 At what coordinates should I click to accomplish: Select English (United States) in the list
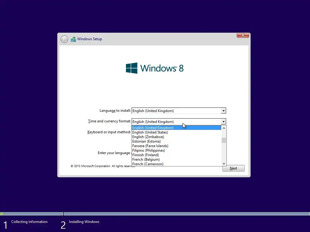tap(176, 132)
